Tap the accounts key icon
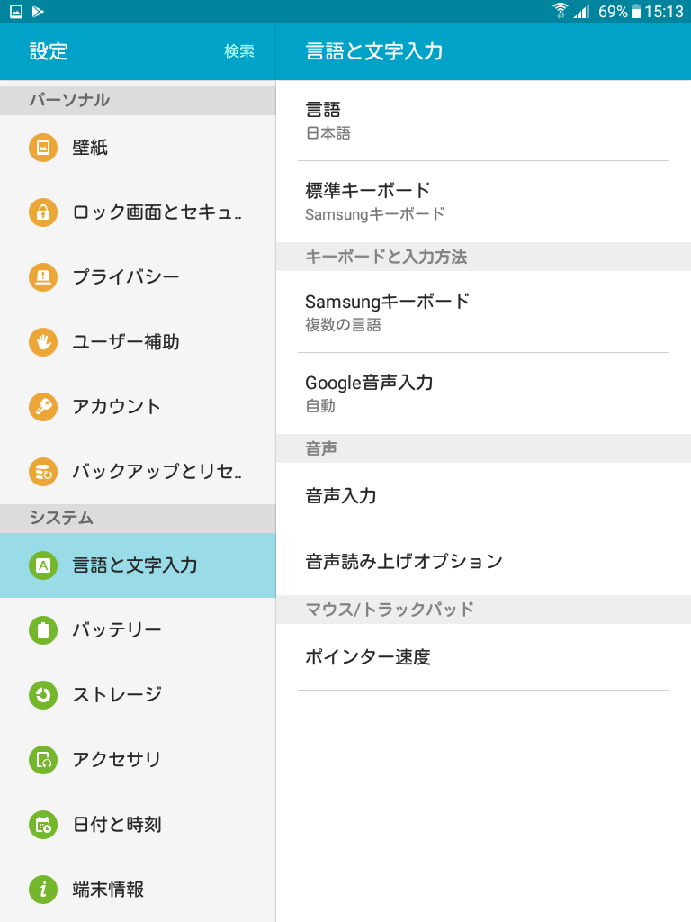691x922 pixels. pyautogui.click(x=43, y=407)
